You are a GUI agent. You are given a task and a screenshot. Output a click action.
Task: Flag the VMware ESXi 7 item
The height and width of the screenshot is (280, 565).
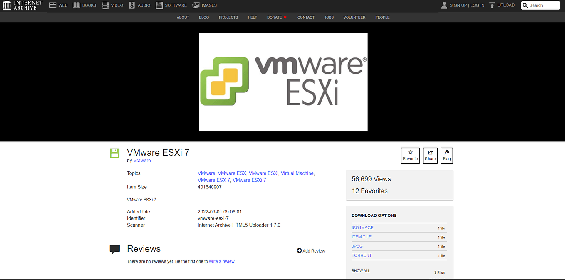(x=446, y=155)
